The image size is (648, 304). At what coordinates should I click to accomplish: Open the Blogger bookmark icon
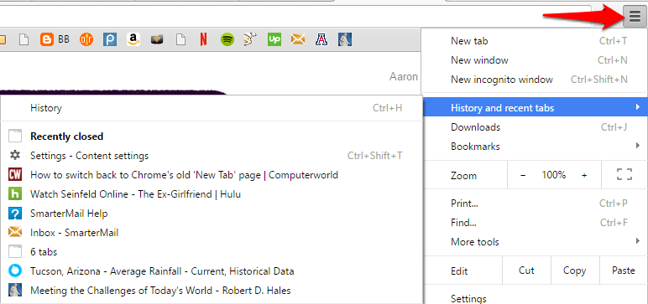(x=47, y=39)
